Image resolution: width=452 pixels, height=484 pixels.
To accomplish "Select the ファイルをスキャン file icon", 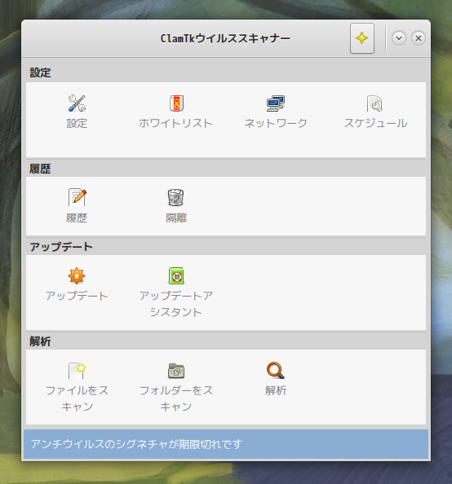I will pos(77,371).
